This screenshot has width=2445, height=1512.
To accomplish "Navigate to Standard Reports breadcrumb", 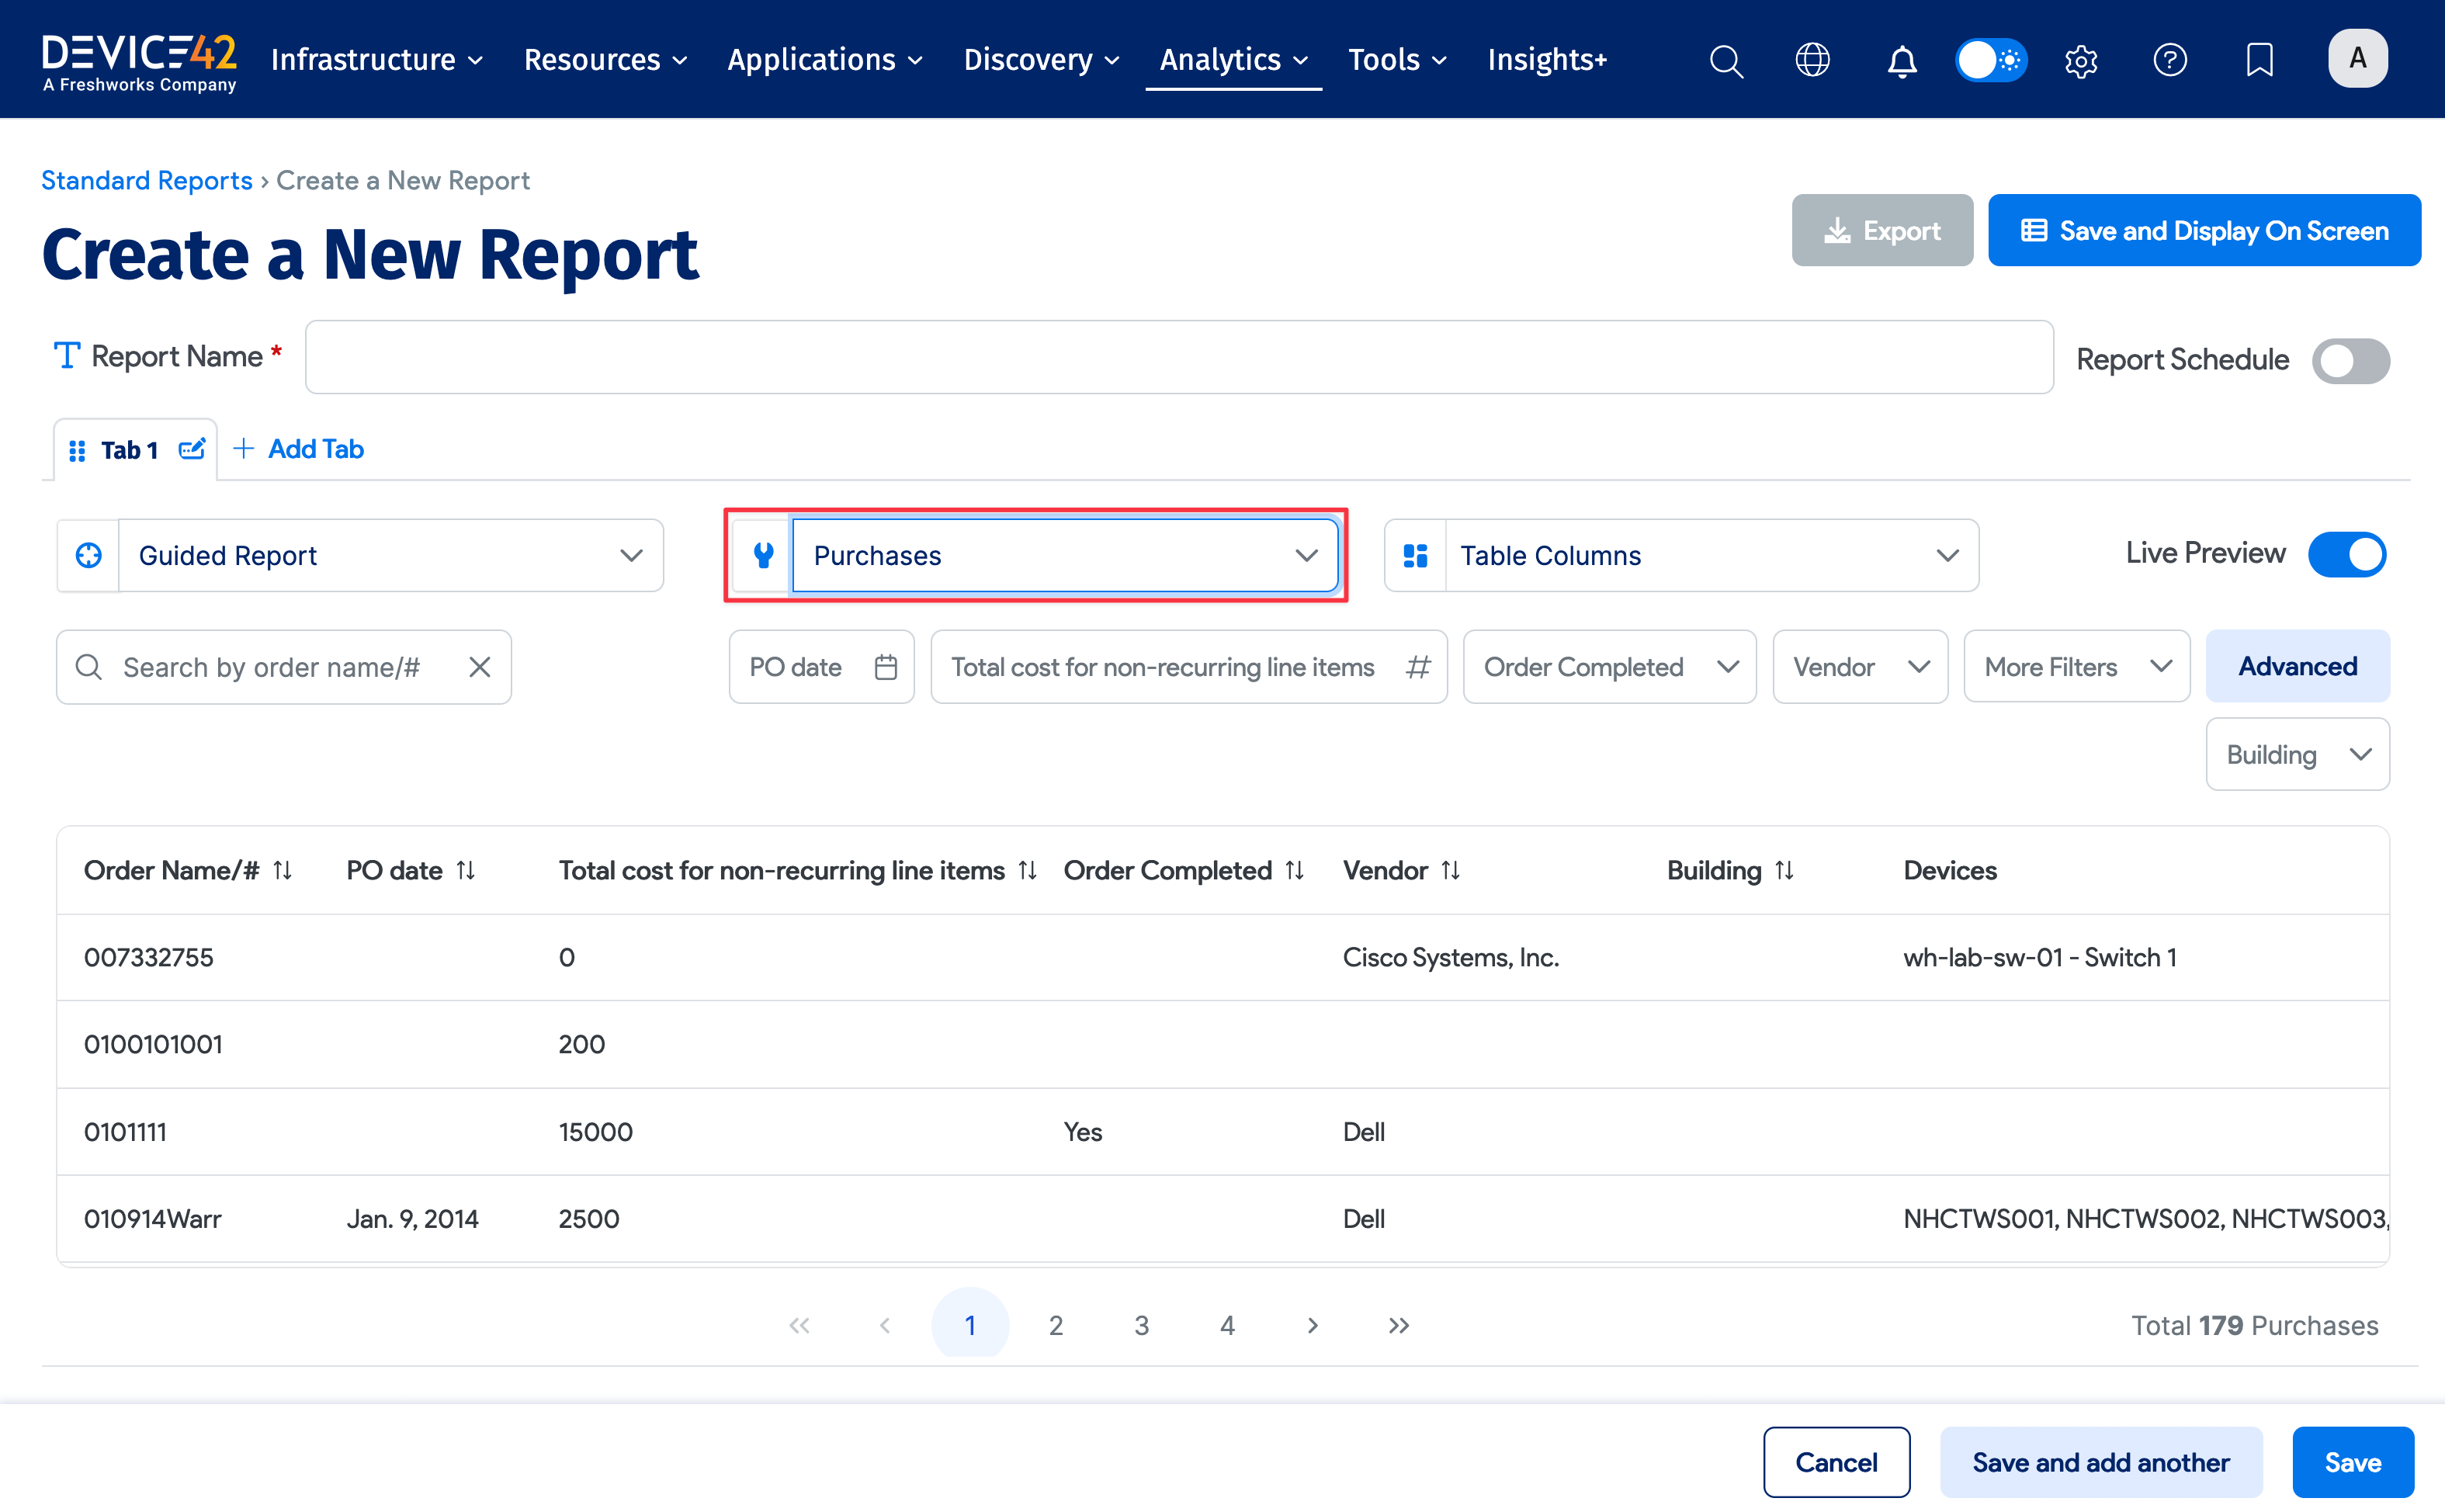I will 146,180.
